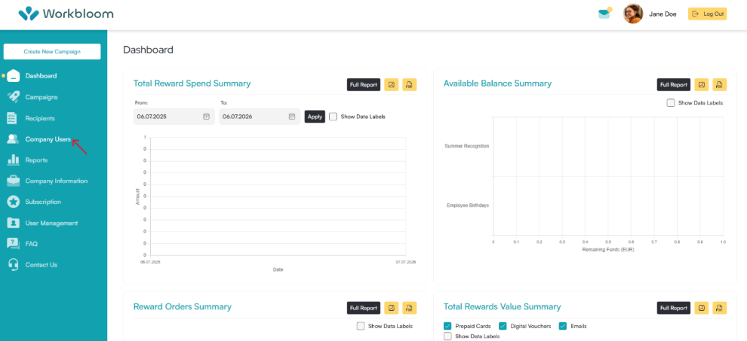Click the Dashboard home icon
The width and height of the screenshot is (747, 341).
[x=14, y=75]
